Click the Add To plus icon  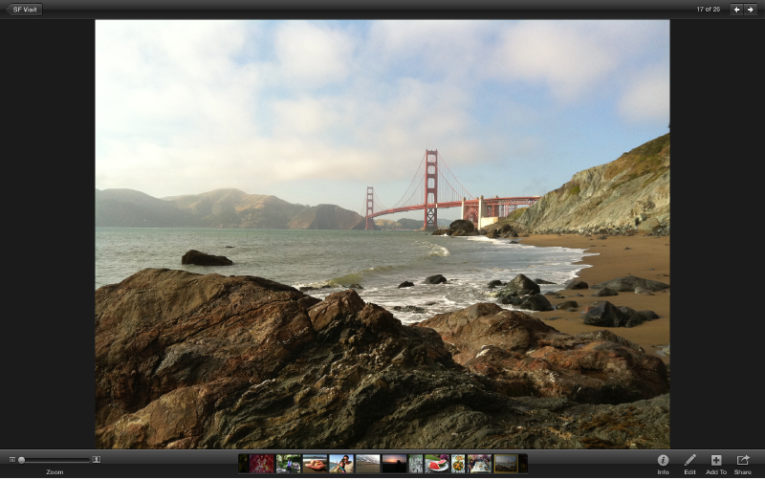(x=715, y=460)
